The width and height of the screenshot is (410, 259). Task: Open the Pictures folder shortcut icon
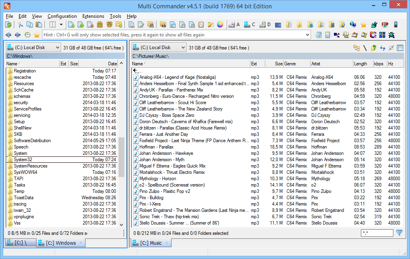321,25
